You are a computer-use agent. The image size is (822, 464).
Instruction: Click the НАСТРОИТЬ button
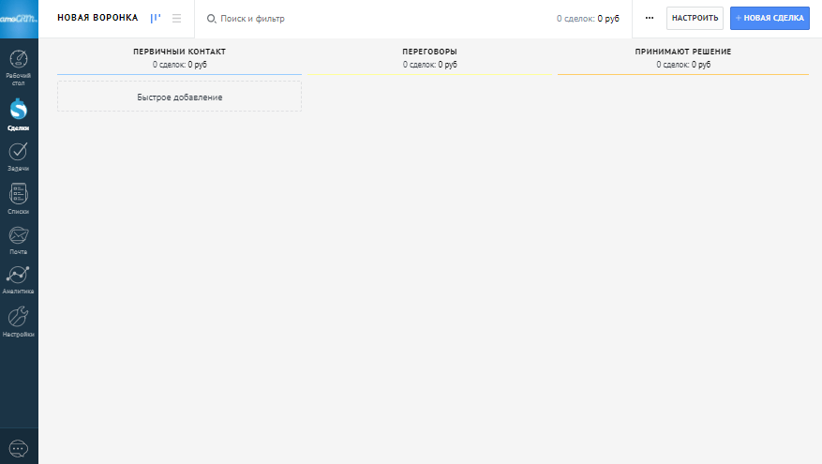pyautogui.click(x=695, y=18)
